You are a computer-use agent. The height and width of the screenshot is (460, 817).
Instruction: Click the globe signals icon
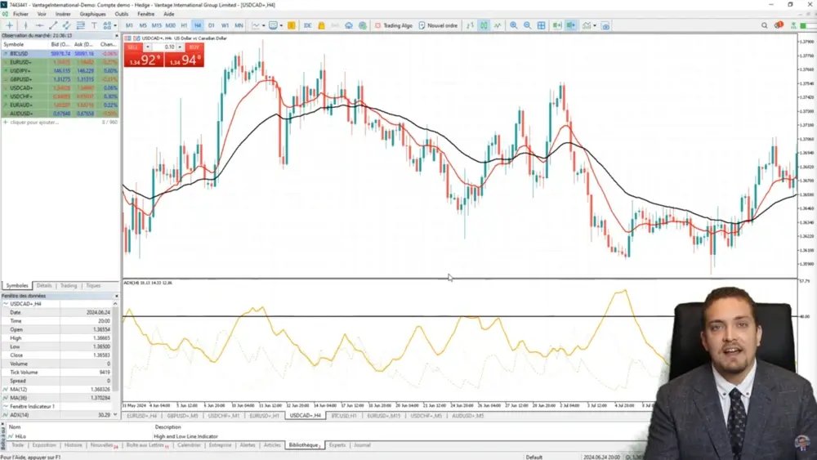(363, 25)
